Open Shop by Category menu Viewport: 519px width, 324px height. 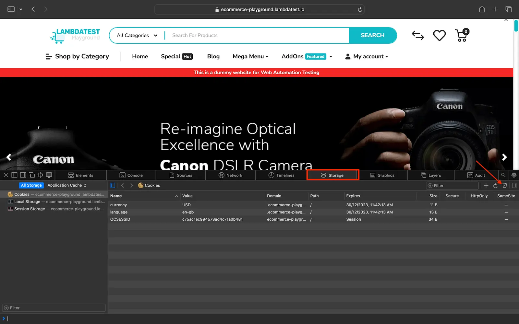(77, 56)
